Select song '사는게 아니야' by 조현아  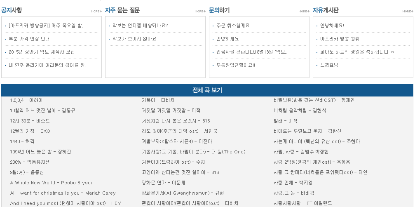coord(317,141)
